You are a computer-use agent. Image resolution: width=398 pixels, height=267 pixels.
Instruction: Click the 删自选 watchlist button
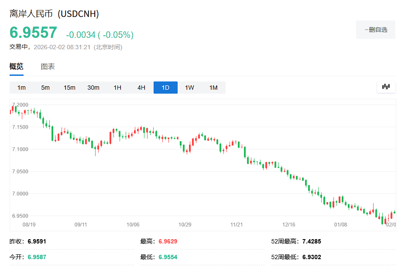(375, 29)
